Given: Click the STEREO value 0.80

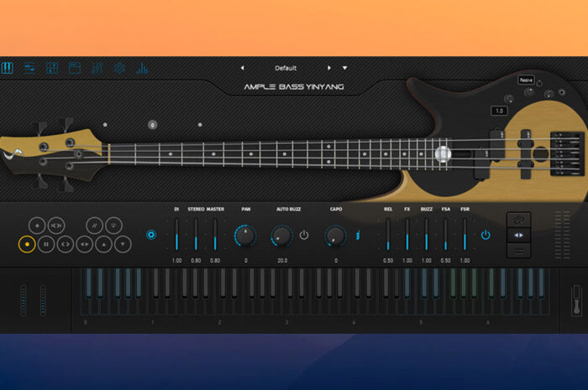Looking at the screenshot, I should coord(196,261).
